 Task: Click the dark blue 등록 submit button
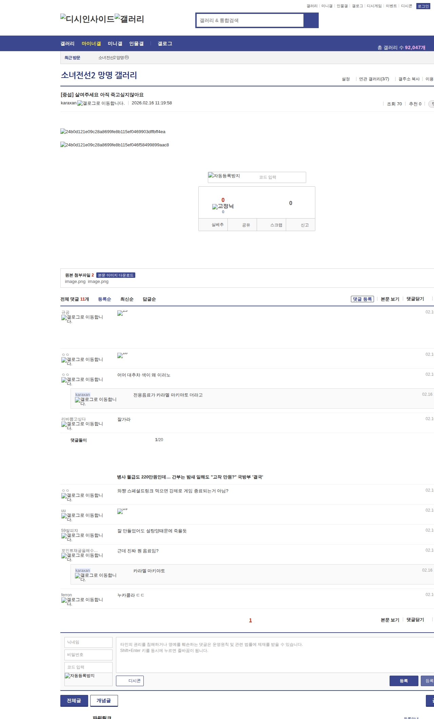pos(404,681)
